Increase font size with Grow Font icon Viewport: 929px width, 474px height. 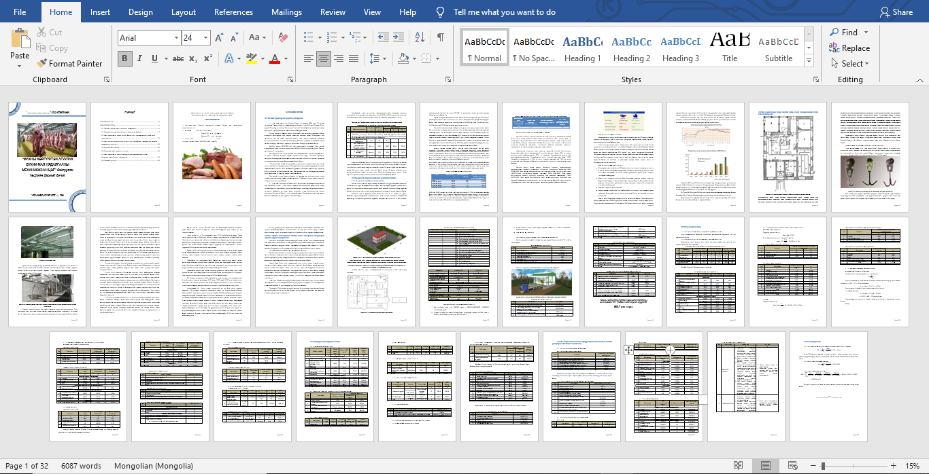pyautogui.click(x=219, y=38)
